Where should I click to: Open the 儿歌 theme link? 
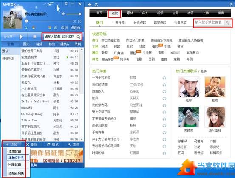click(130, 47)
